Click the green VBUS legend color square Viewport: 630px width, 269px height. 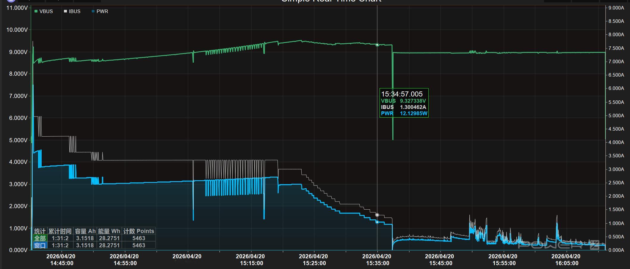(36, 11)
